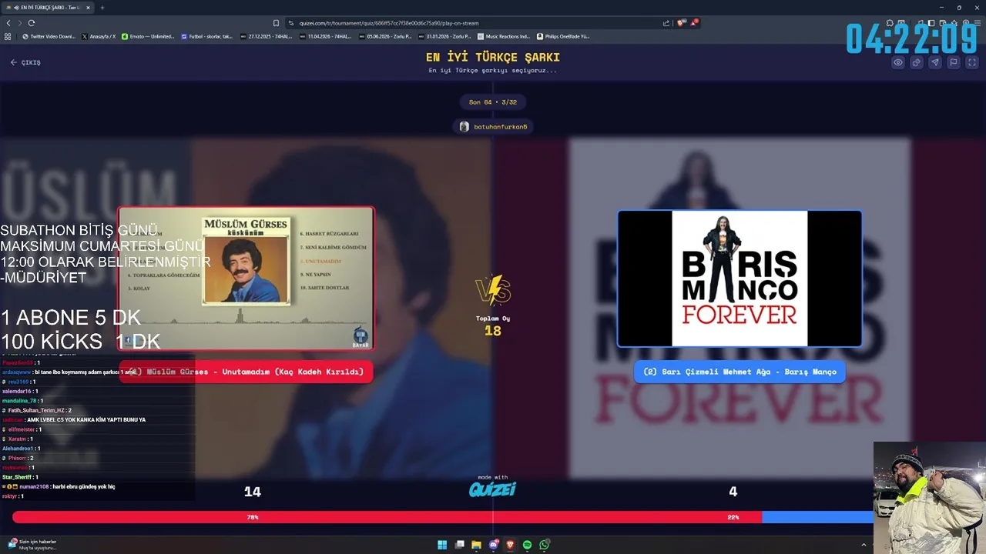Click the fullscreen icon in Quizei toolbar
The height and width of the screenshot is (554, 986).
pos(972,63)
